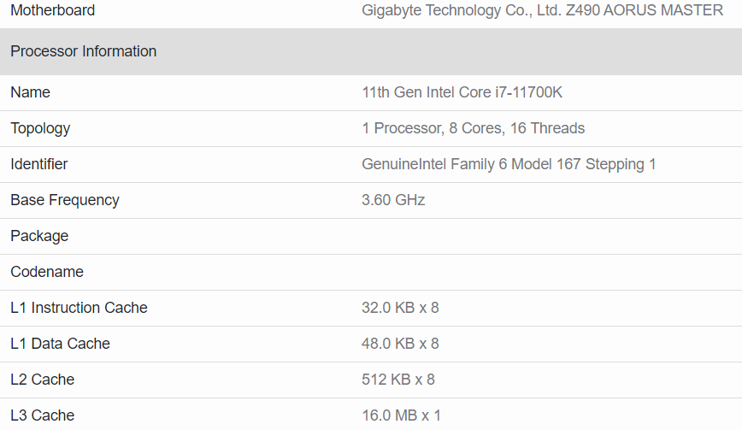Select the 48.0 KB x 8 value
742x430 pixels.
(x=400, y=344)
